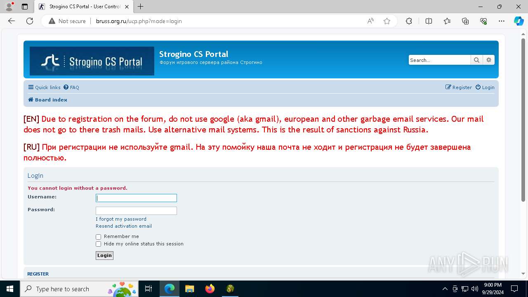This screenshot has width=528, height=297.
Task: Open Browser essentials heart icon
Action: pos(483,21)
